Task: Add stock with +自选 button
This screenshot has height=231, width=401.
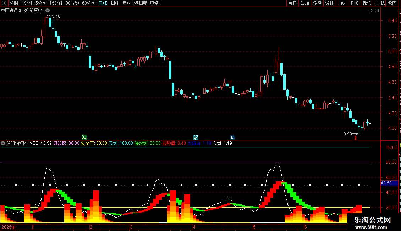Action: tap(379, 3)
